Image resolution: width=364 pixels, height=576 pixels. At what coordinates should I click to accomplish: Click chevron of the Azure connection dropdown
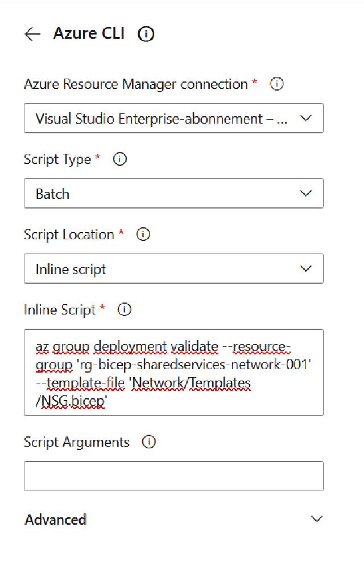(305, 119)
